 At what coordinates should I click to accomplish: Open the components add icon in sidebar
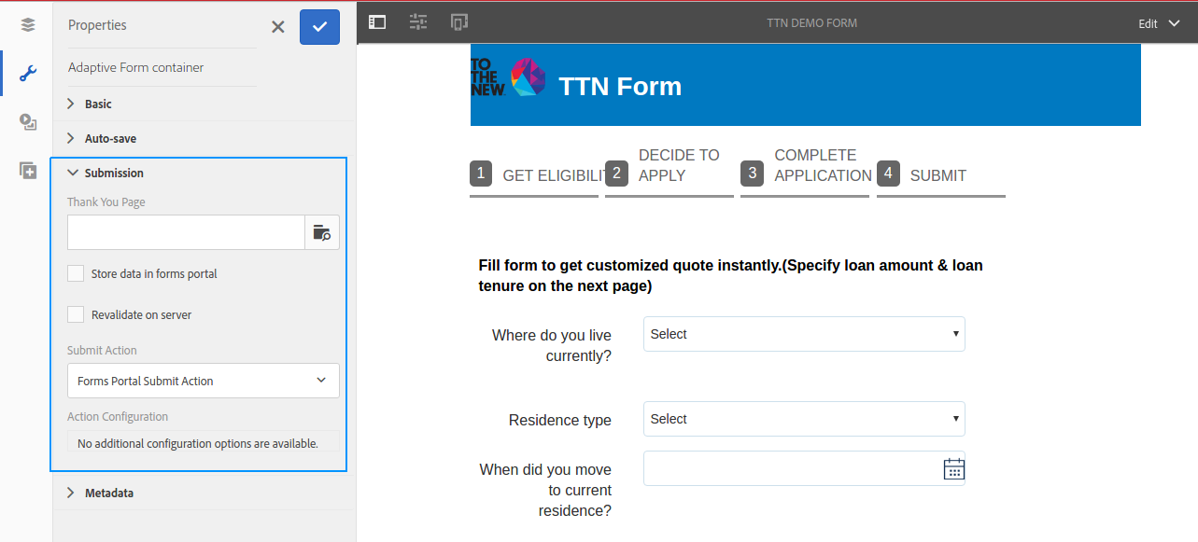point(27,171)
